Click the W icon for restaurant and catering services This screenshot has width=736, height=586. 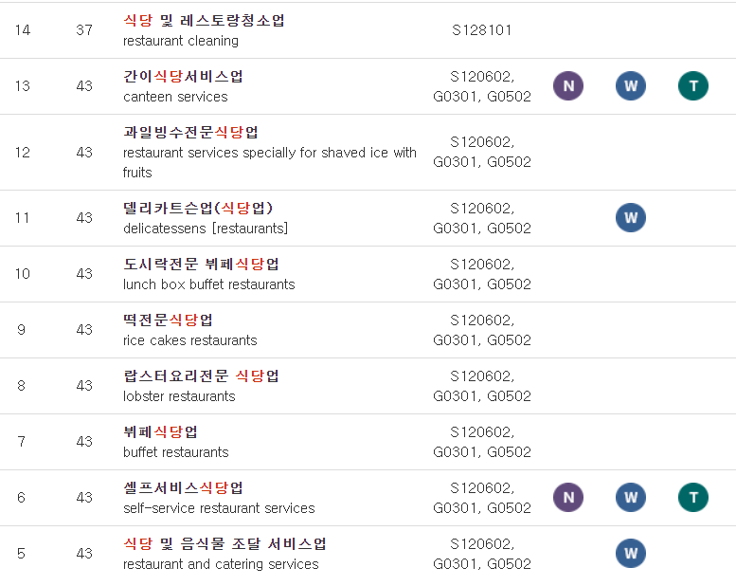coord(631,553)
